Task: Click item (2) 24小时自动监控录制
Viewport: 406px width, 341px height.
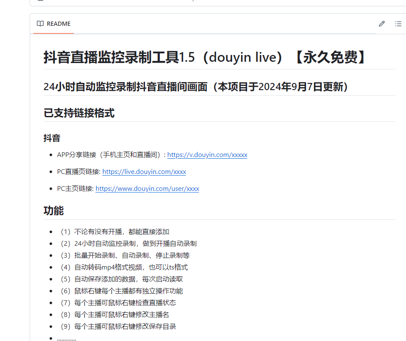Action: click(98, 244)
